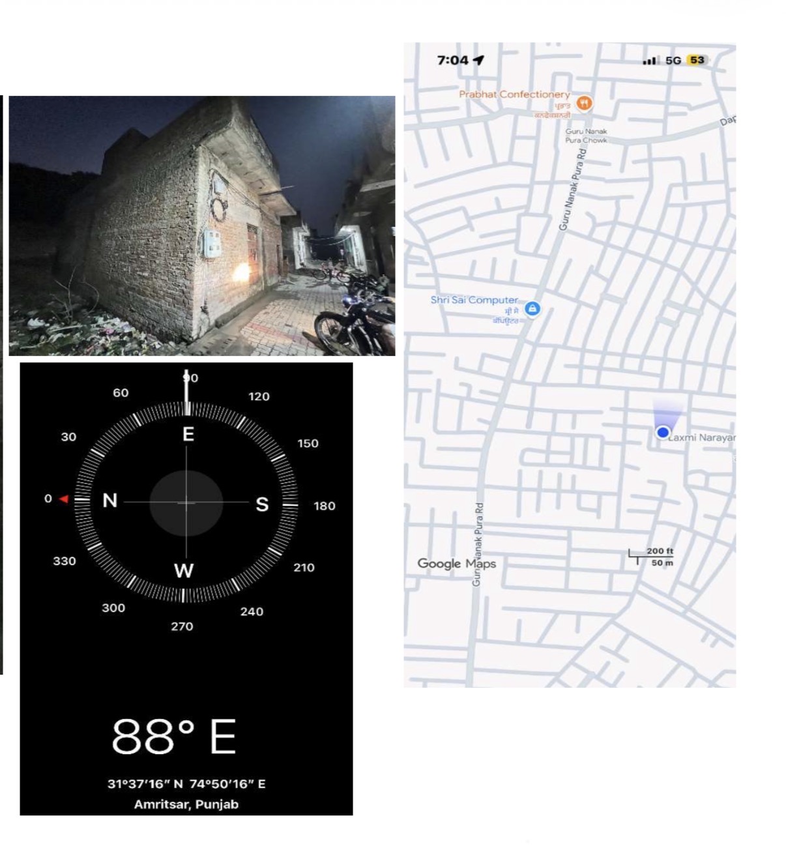Tap the compass center crosshair circle
The height and width of the screenshot is (848, 786).
186,503
